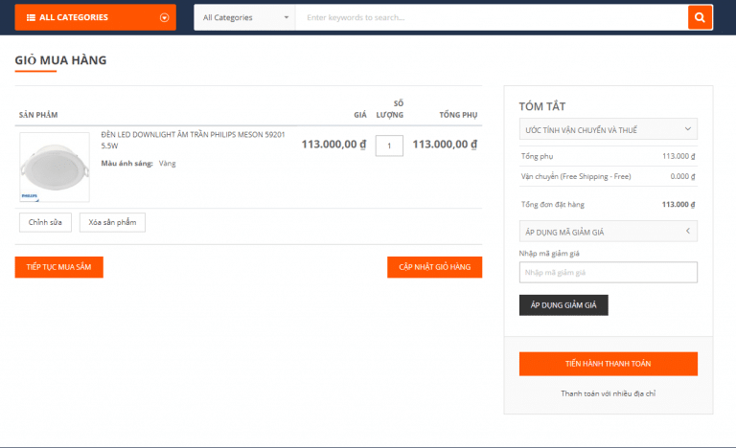Open the downlight product thumbnail
Viewport: 736px width, 448px height.
tap(55, 167)
